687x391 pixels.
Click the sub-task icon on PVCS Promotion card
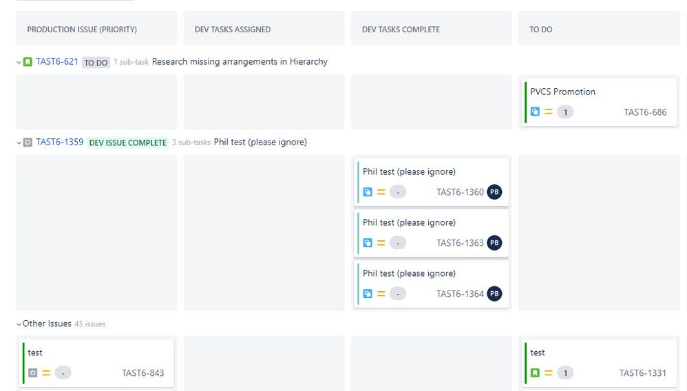coord(535,112)
